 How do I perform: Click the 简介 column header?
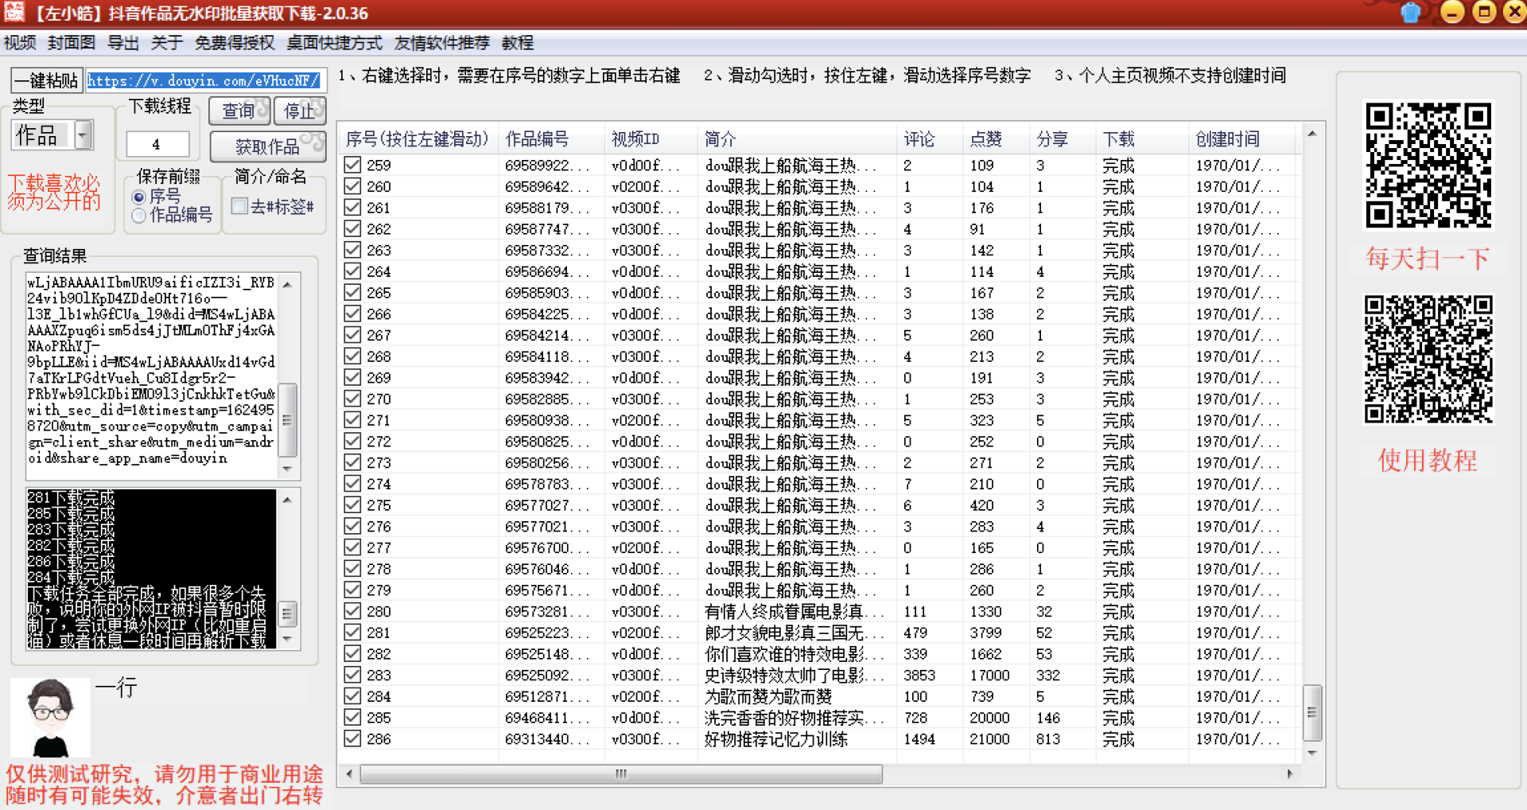(x=797, y=139)
